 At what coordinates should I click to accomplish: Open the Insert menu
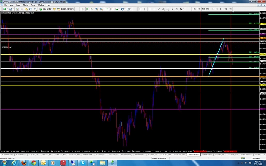click(x=18, y=5)
